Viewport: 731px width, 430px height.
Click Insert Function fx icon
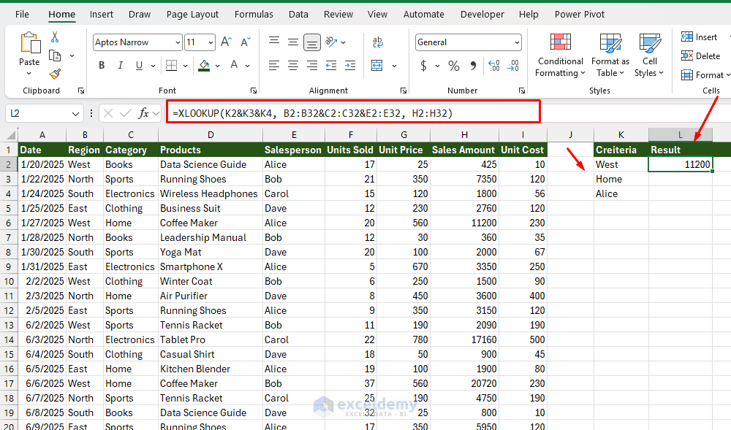[143, 113]
